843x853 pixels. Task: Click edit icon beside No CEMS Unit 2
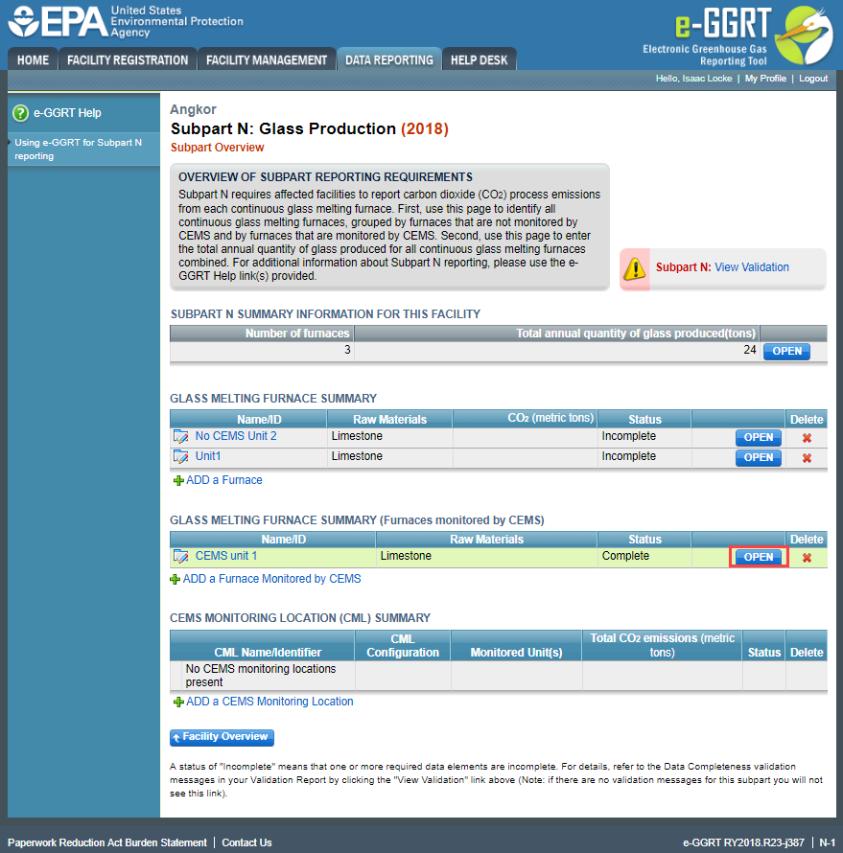(x=180, y=436)
